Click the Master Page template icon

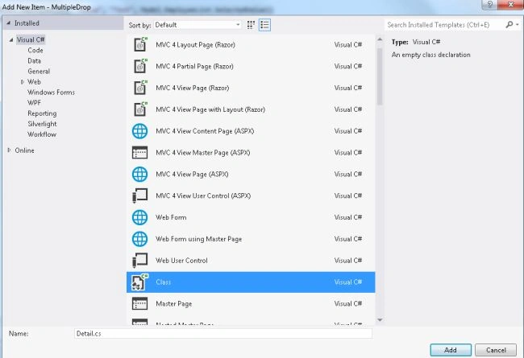click(x=139, y=303)
